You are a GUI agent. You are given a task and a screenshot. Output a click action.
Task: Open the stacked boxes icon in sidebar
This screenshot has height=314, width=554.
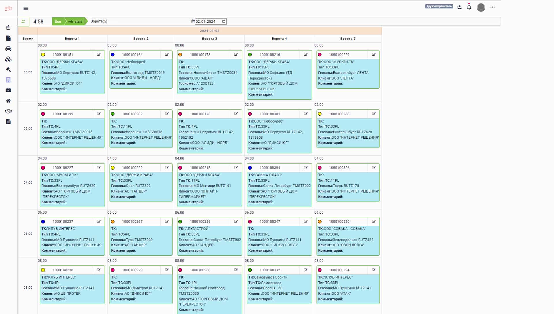[x=8, y=59]
